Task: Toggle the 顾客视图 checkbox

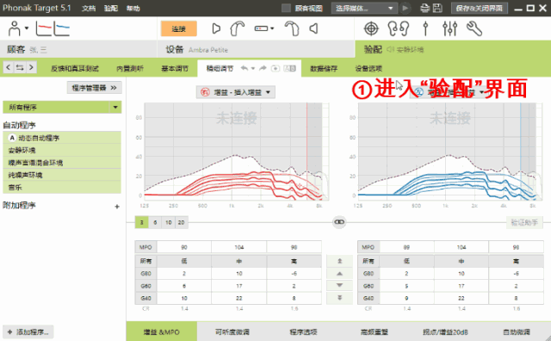Action: [286, 8]
